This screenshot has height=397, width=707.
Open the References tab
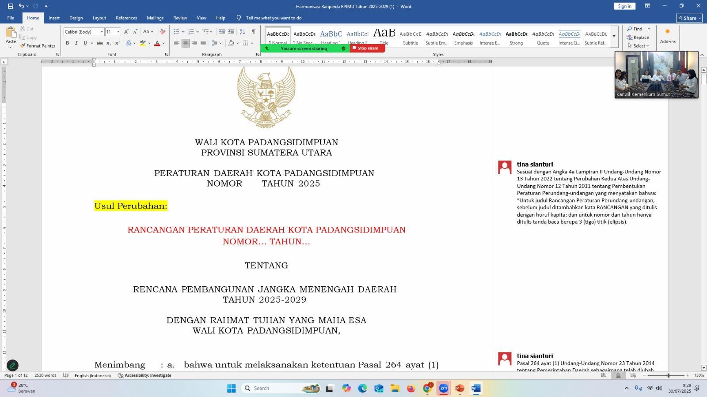pos(126,18)
